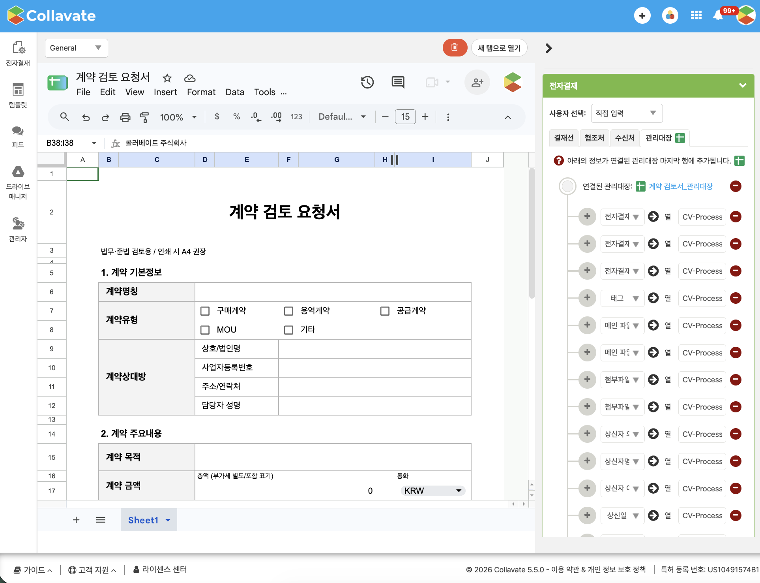Image resolution: width=760 pixels, height=583 pixels.
Task: Click the print icon in toolbar
Action: pos(125,117)
